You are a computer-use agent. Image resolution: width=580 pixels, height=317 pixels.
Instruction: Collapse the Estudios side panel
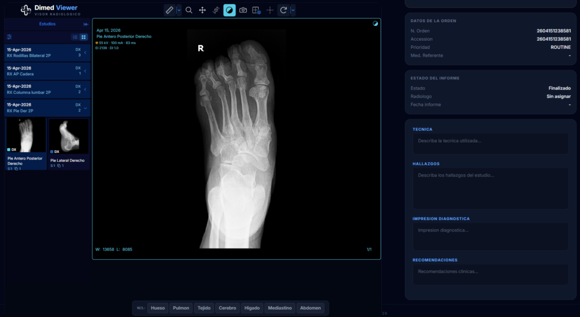[x=86, y=24]
